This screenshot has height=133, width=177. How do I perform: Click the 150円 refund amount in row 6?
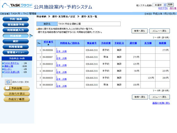point(136,85)
